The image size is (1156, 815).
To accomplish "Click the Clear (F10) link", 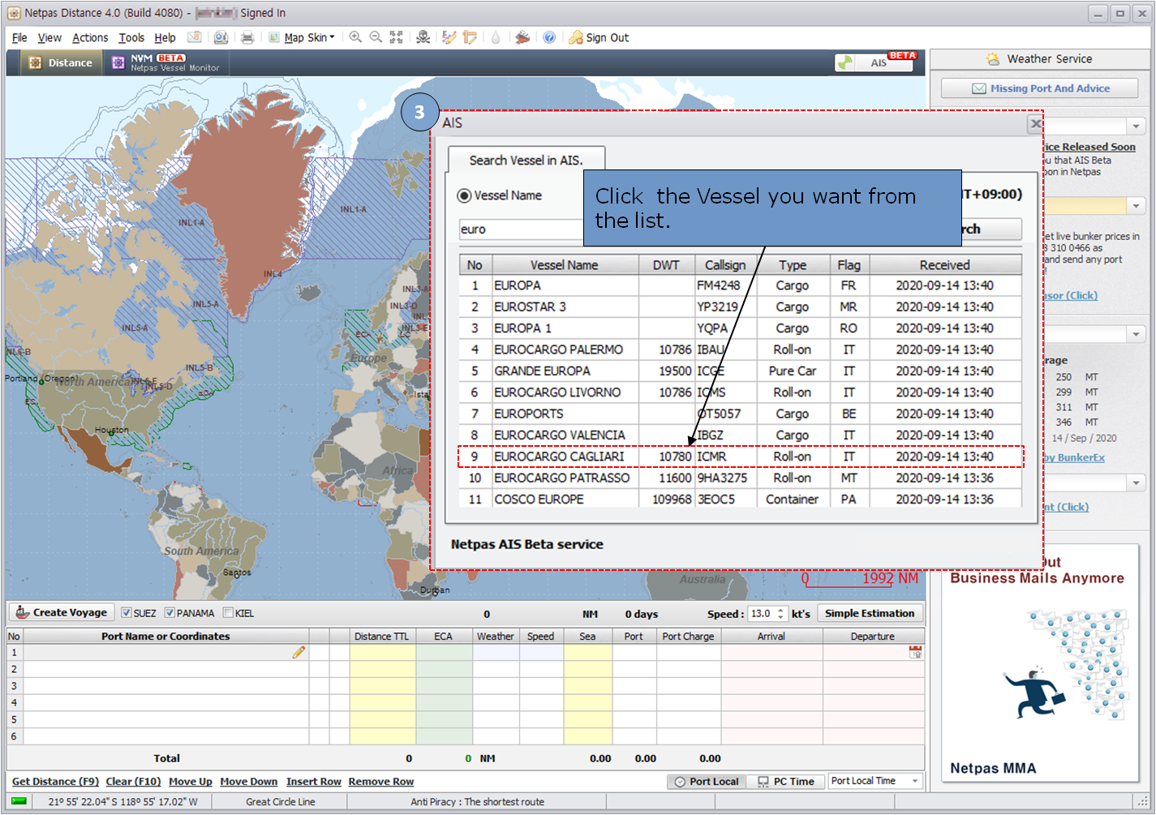I will 133,782.
